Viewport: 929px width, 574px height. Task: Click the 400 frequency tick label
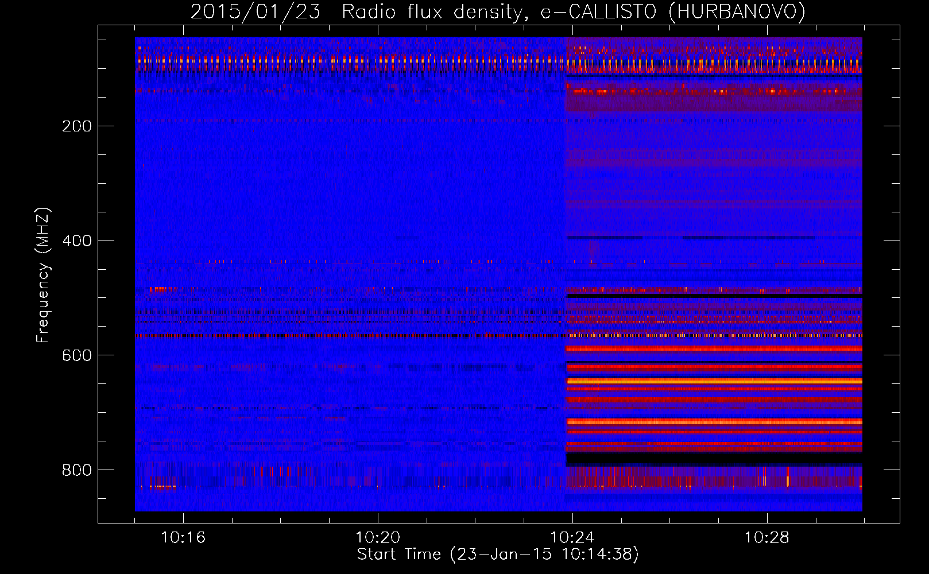77,241
